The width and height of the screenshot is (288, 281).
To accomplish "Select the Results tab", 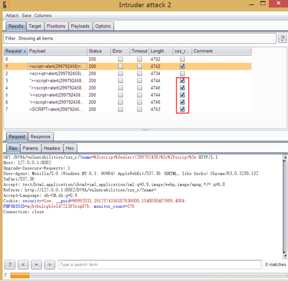I will click(x=16, y=26).
